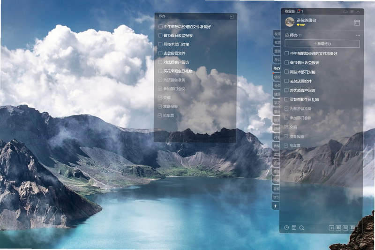Switch to the 日记 sidebar tab
This screenshot has height=250, width=375.
[277, 129]
